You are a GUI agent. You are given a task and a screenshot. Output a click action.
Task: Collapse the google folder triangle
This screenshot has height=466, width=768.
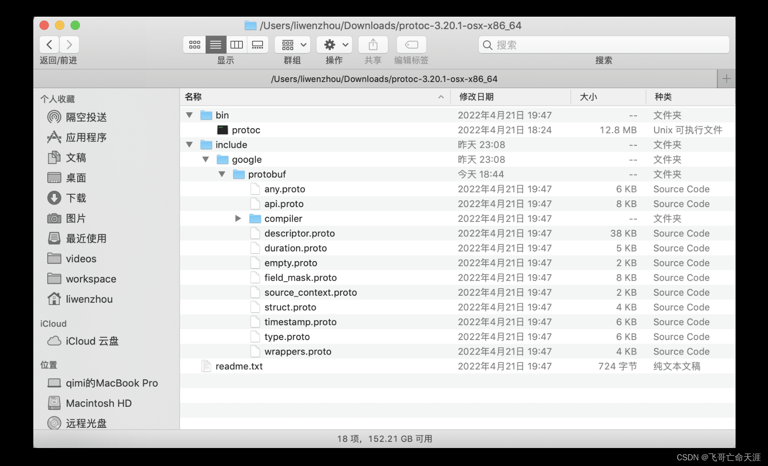coord(206,159)
